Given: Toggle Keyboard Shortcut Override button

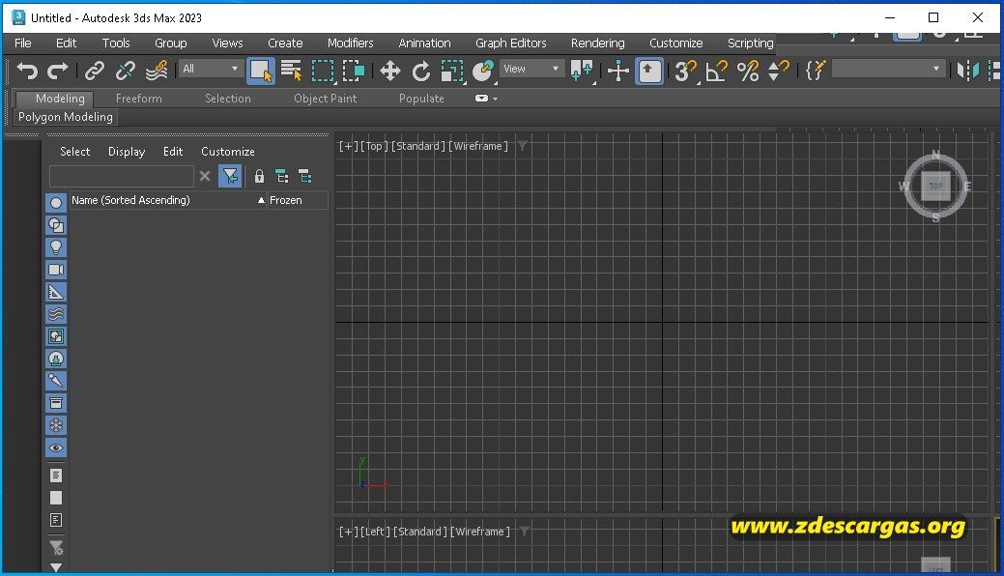Looking at the screenshot, I should [x=649, y=71].
